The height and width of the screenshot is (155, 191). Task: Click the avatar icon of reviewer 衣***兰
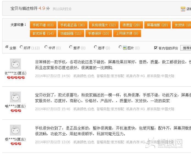click(x=15, y=64)
